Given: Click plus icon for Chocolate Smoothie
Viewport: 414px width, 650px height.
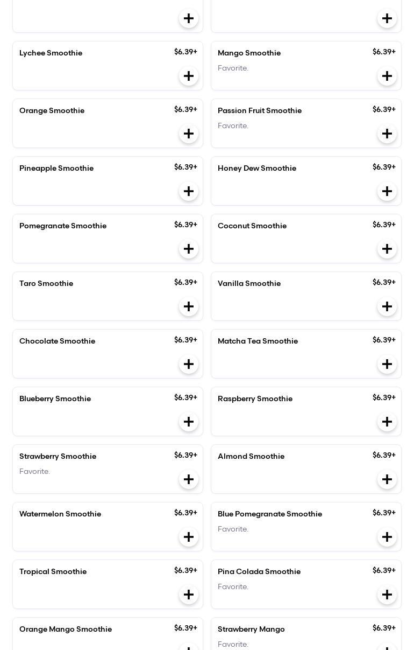Looking at the screenshot, I should 189,364.
